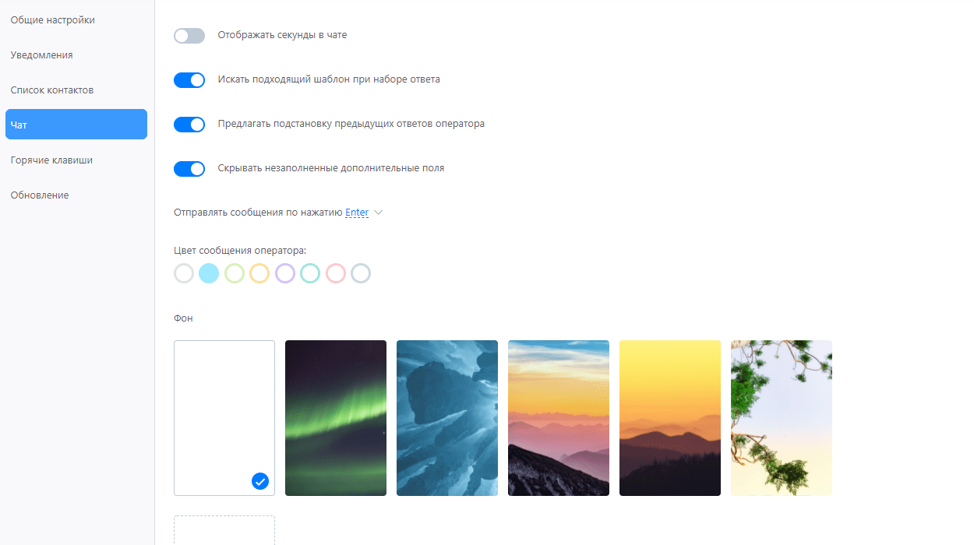Choose the filled blue message color
This screenshot has width=974, height=545.
pyautogui.click(x=209, y=273)
